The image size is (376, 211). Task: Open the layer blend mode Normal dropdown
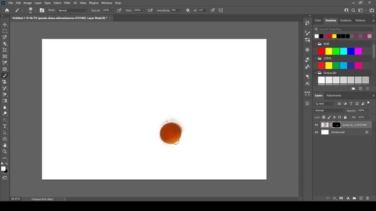[x=329, y=111]
